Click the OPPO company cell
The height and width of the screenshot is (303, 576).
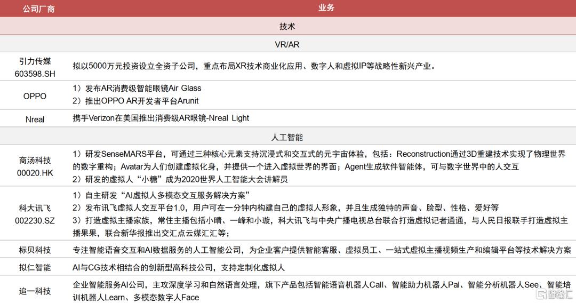pos(35,96)
